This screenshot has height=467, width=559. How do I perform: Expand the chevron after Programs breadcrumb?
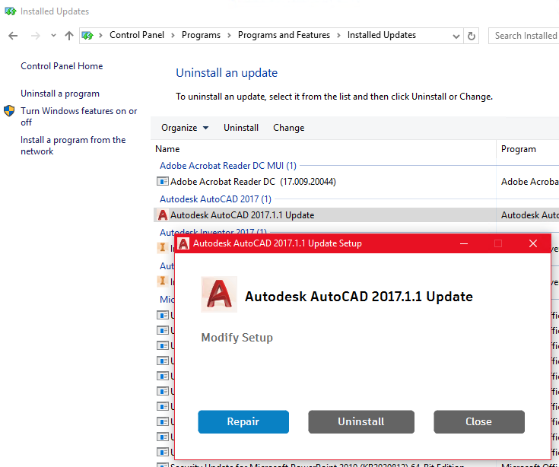click(229, 35)
